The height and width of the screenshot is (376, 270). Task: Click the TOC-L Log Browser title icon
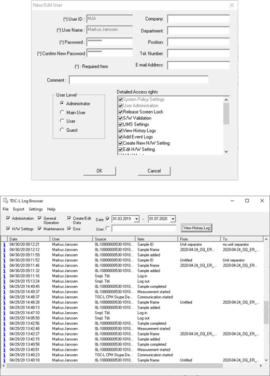(x=6, y=201)
